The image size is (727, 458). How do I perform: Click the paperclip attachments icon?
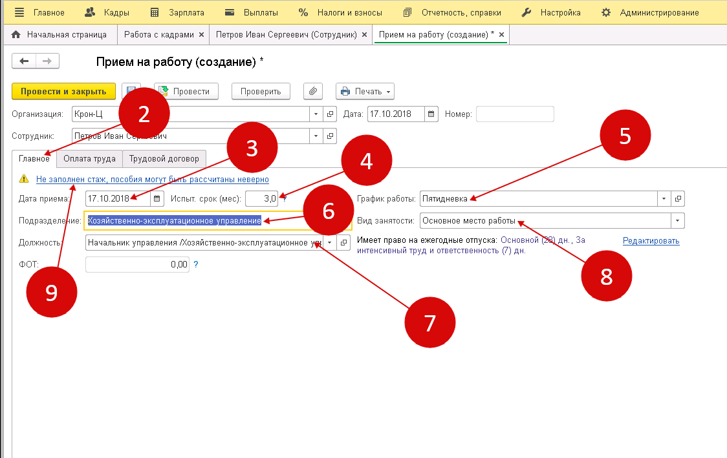click(x=314, y=91)
